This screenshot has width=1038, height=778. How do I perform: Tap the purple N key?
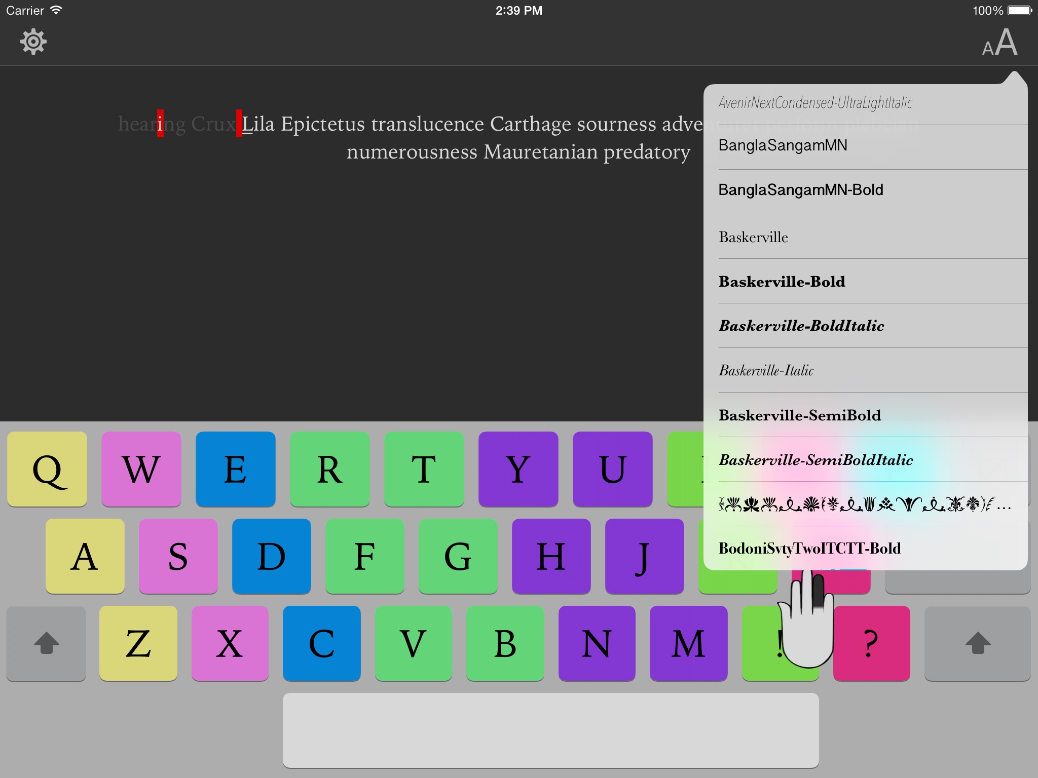597,643
